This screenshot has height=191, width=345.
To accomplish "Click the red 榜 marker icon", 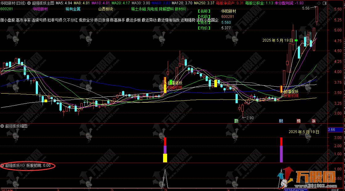I will [298, 121].
